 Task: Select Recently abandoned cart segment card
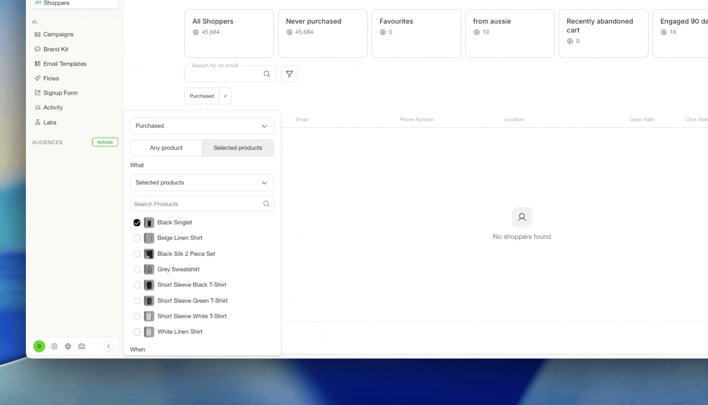603,33
